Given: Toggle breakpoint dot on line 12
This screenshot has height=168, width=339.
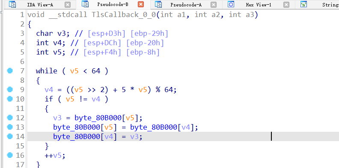Looking at the screenshot, I should pyautogui.click(x=10, y=118).
